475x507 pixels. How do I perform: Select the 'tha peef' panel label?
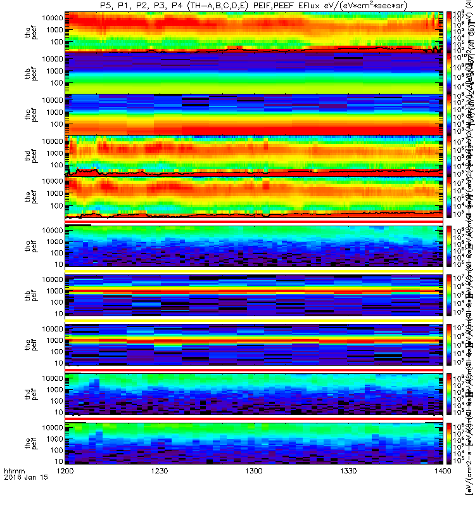[31, 32]
